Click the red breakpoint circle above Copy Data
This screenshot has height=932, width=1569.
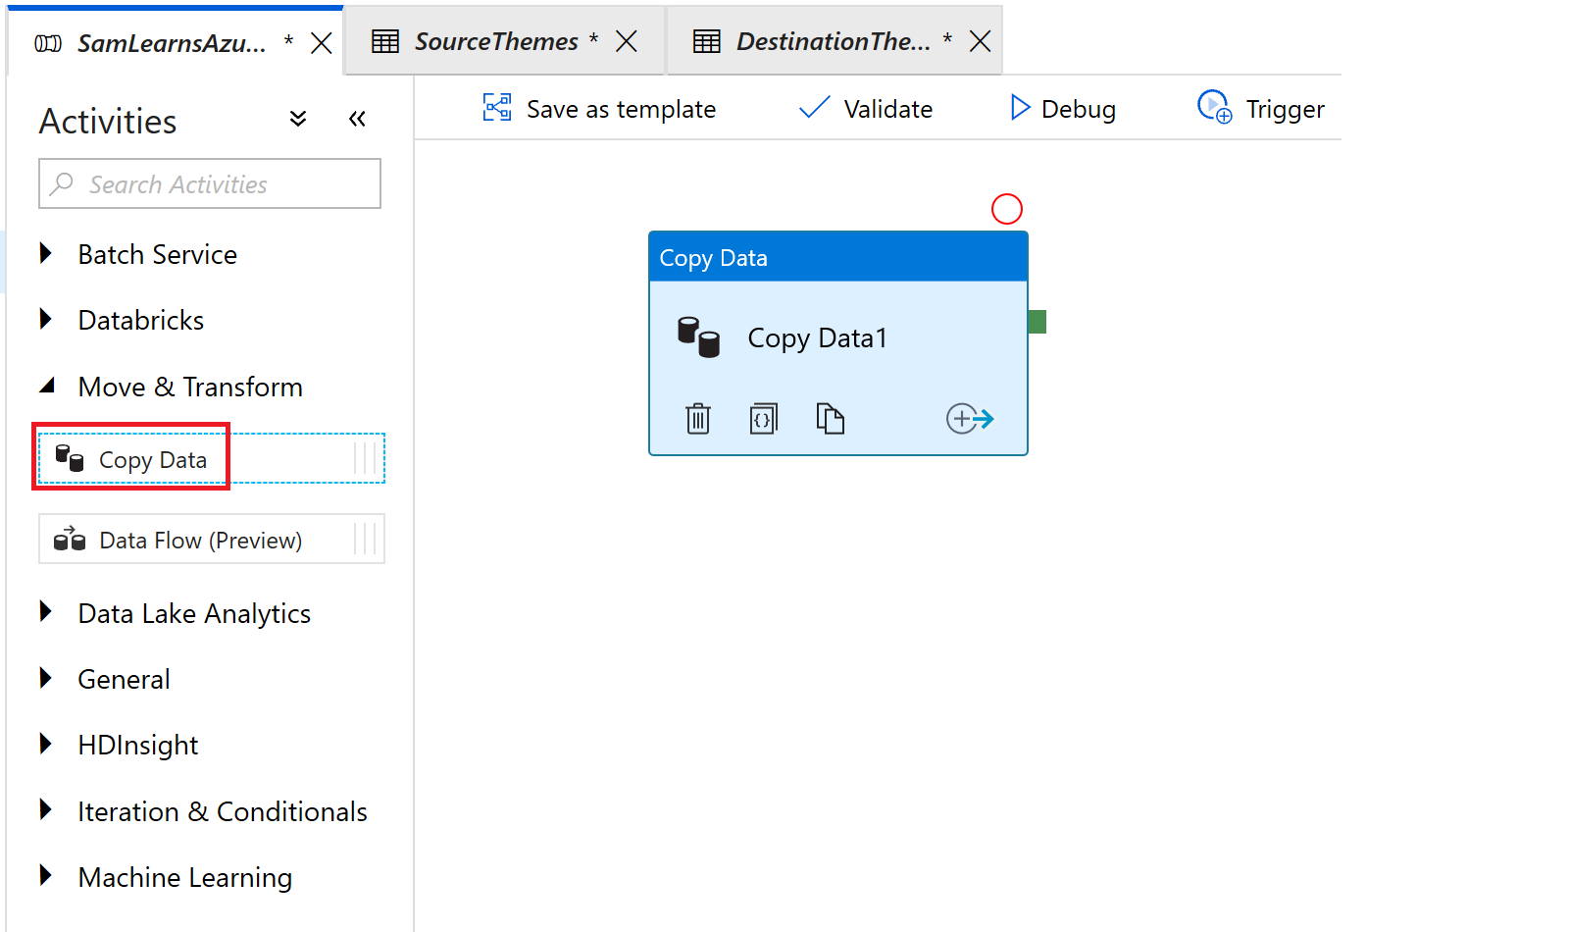[x=1007, y=209]
